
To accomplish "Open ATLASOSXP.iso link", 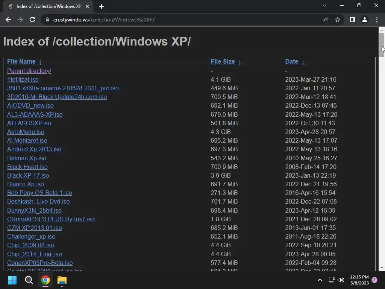I will click(x=29, y=123).
